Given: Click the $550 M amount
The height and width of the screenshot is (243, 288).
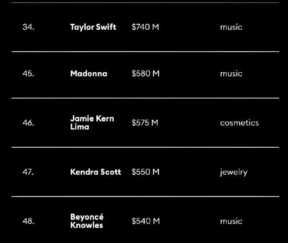Looking at the screenshot, I should click(146, 172).
